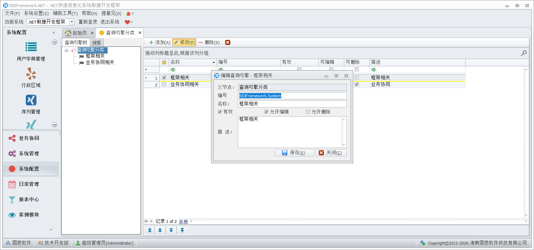Click the 名称 input field
The image size is (534, 250).
tap(292, 104)
